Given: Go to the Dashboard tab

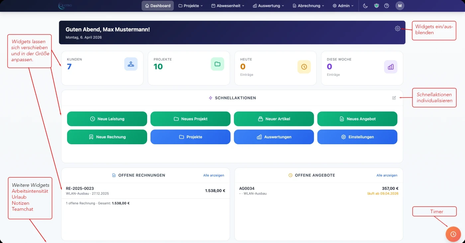Looking at the screenshot, I should click(x=158, y=6).
